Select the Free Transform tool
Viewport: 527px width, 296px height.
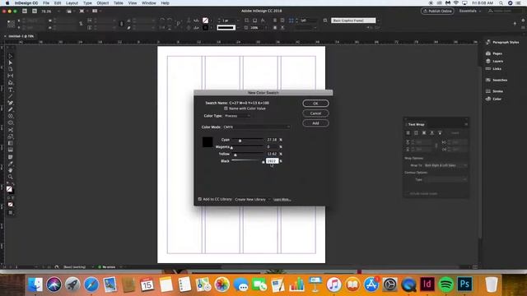(11, 136)
